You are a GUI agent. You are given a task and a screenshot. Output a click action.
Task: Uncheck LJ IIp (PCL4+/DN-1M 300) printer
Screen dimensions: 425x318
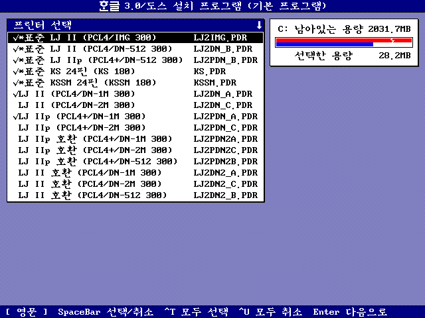(135, 117)
